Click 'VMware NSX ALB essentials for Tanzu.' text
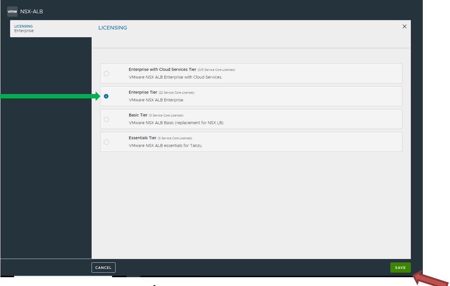The height and width of the screenshot is (286, 450). point(166,146)
